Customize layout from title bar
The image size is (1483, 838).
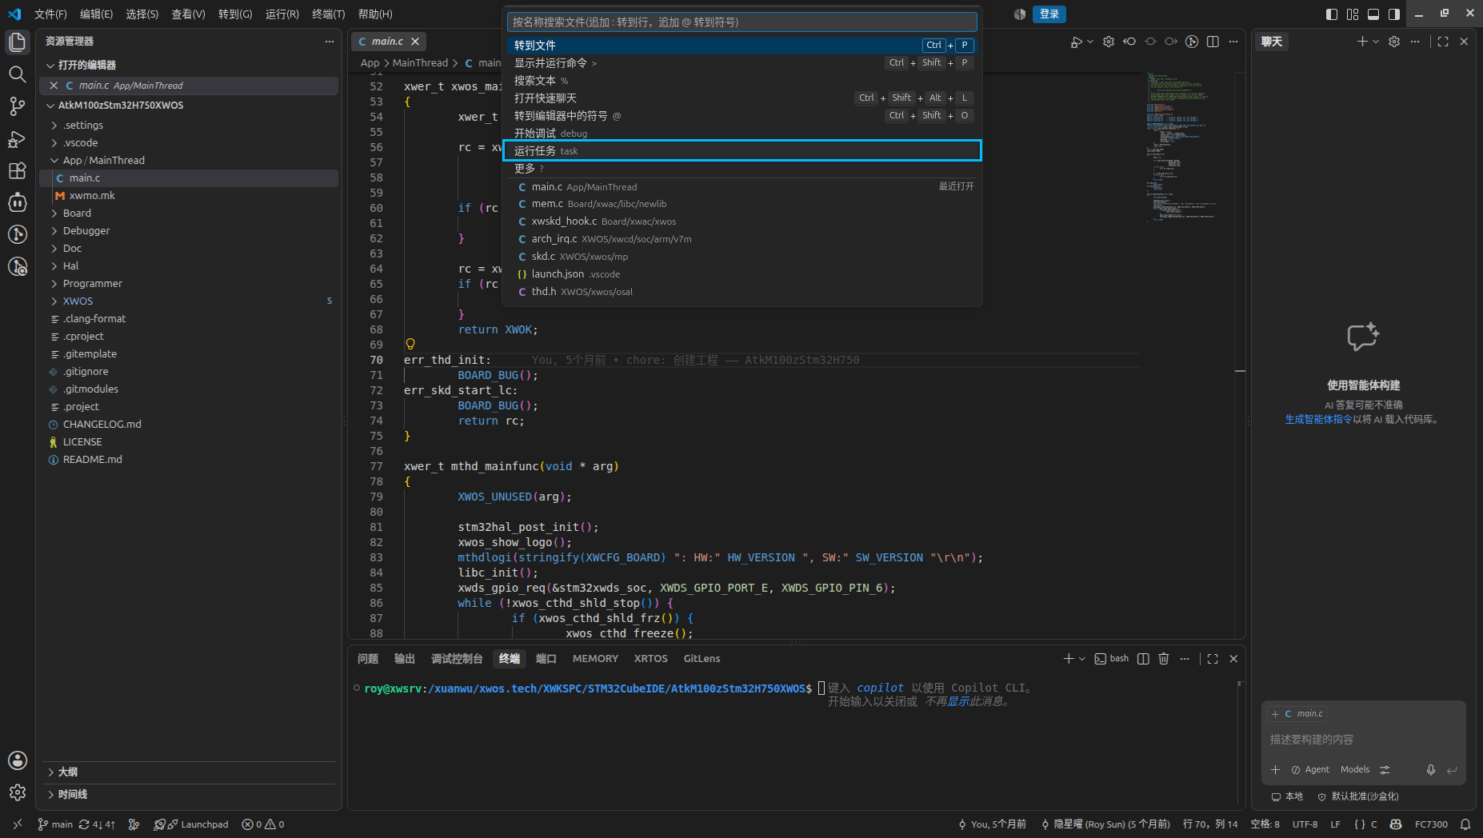point(1353,14)
